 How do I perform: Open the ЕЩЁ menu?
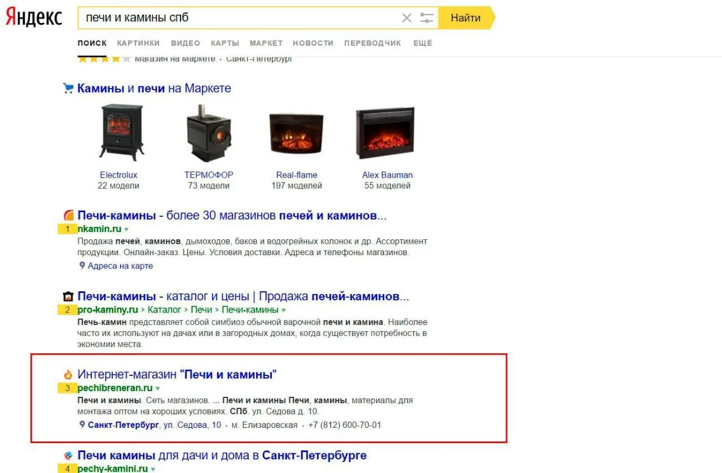pyautogui.click(x=422, y=43)
